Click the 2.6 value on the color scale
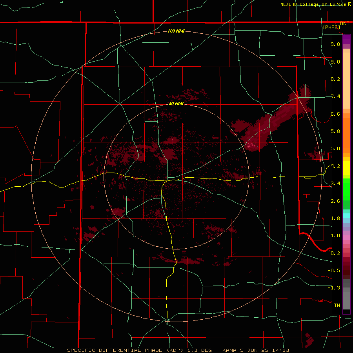Image resolution: width=353 pixels, height=353 pixels. tap(335, 201)
